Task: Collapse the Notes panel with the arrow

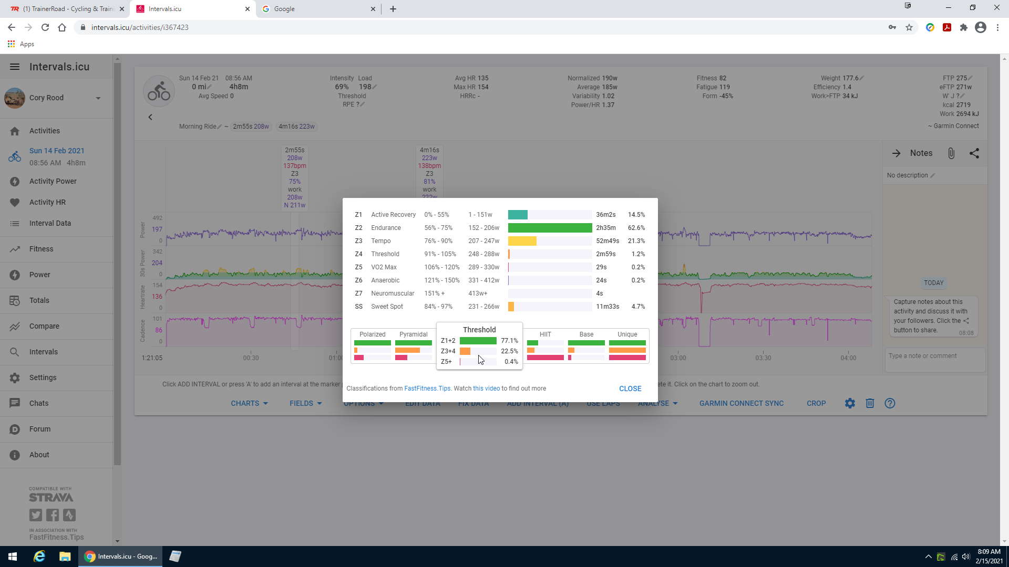Action: 897,153
